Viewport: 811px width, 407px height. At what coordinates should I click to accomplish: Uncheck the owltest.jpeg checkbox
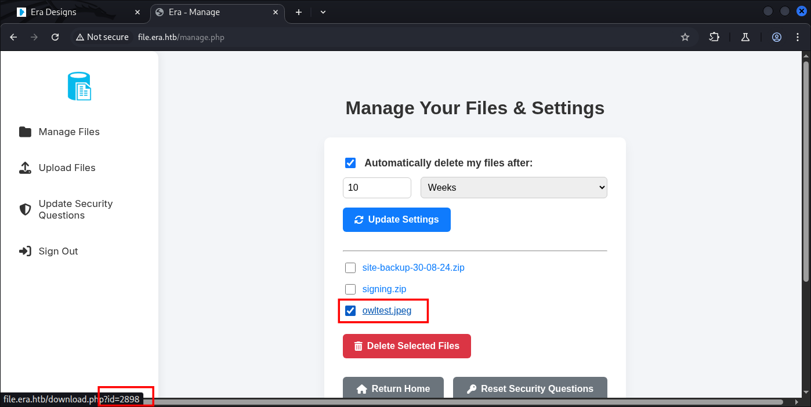350,311
